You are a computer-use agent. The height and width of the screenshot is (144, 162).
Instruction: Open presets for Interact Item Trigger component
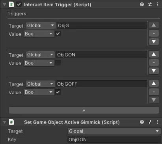coord(150,4)
